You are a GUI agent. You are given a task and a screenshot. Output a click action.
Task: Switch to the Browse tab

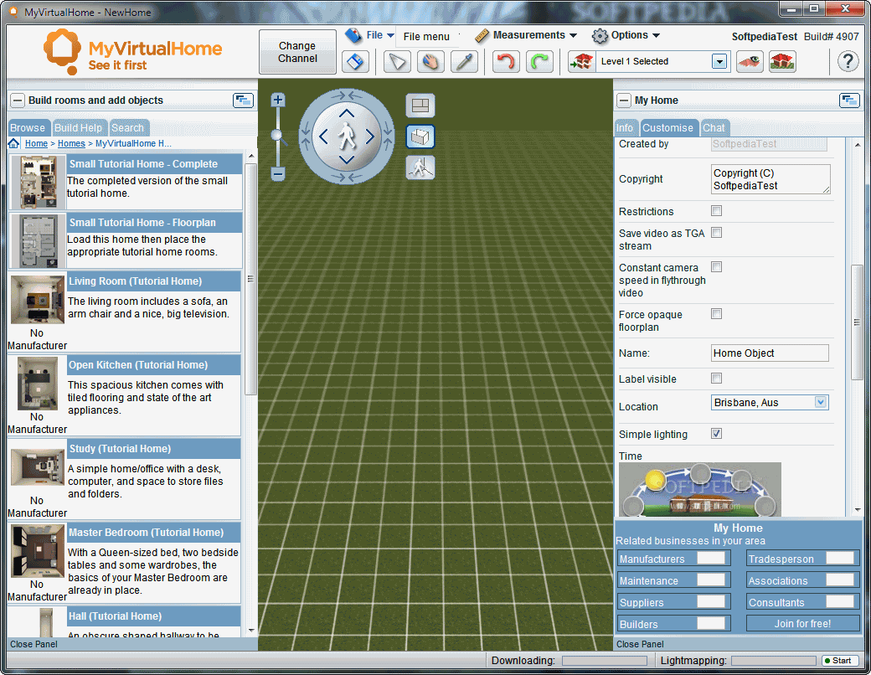pos(28,128)
